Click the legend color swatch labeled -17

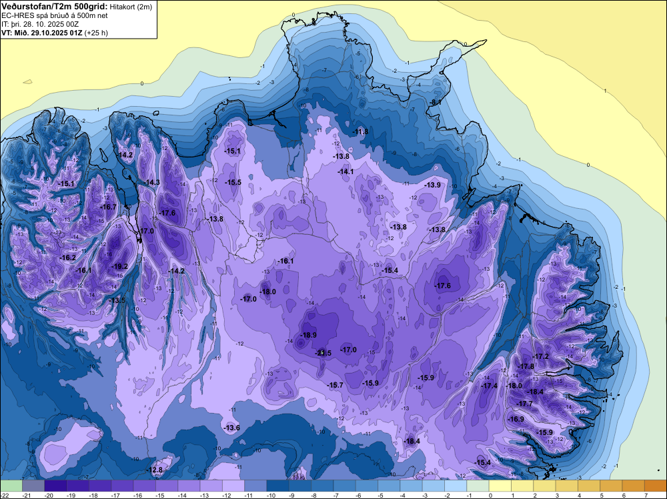tap(122, 486)
